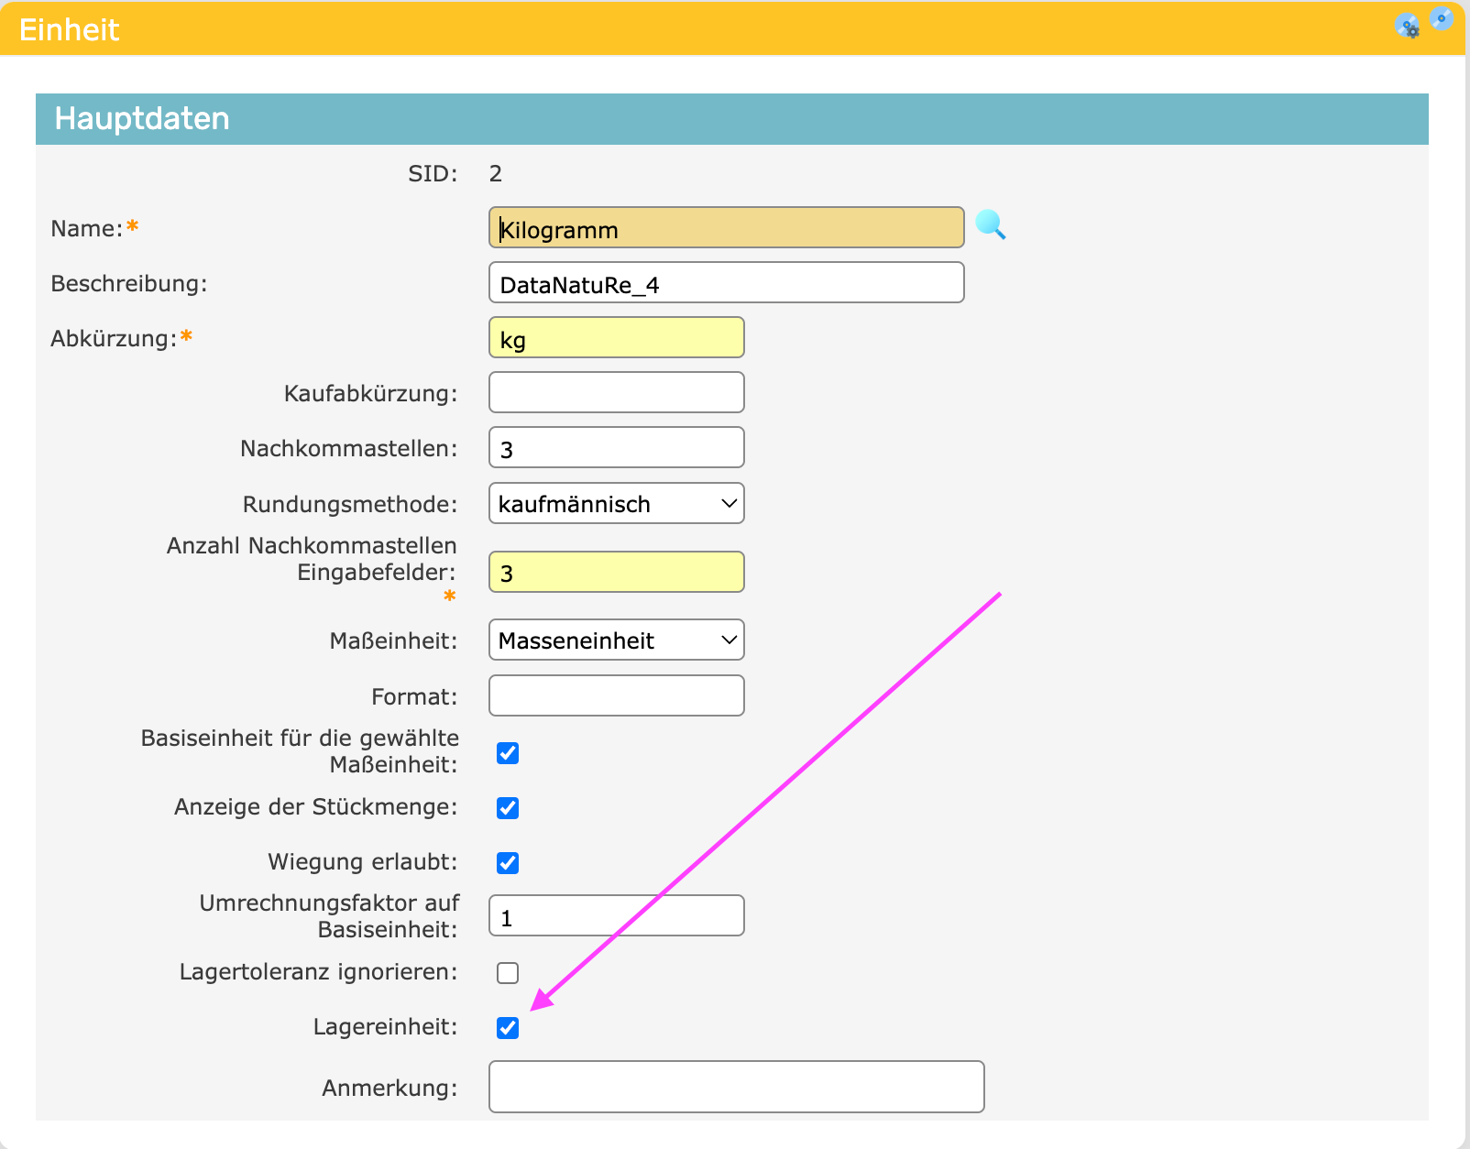This screenshot has width=1470, height=1149.
Task: Click into the Beschreibung text field
Action: [x=726, y=283]
